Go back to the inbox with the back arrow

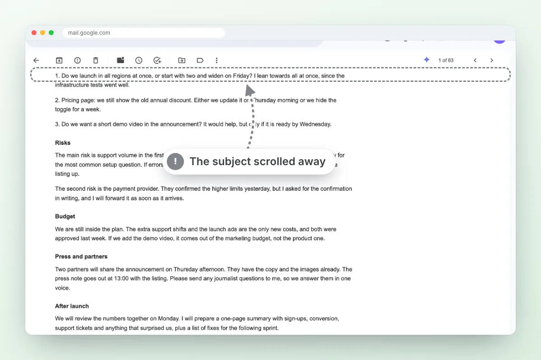pos(37,60)
